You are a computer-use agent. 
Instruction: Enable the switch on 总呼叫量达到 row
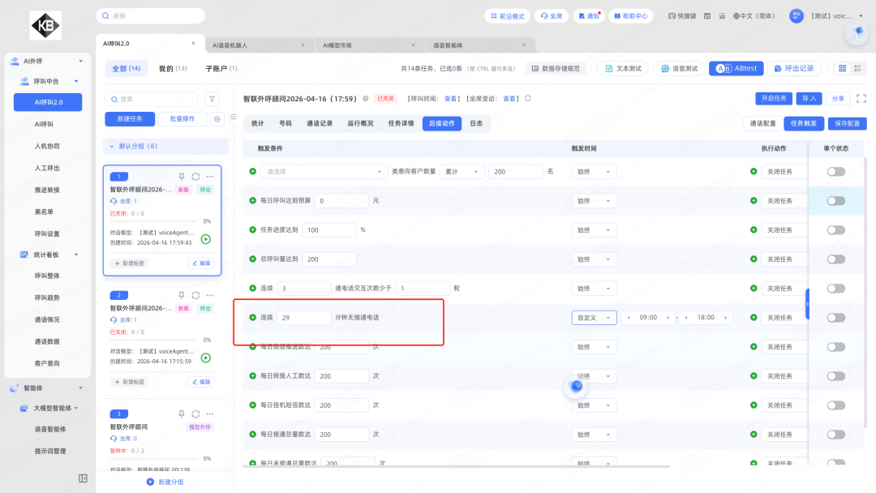(835, 259)
